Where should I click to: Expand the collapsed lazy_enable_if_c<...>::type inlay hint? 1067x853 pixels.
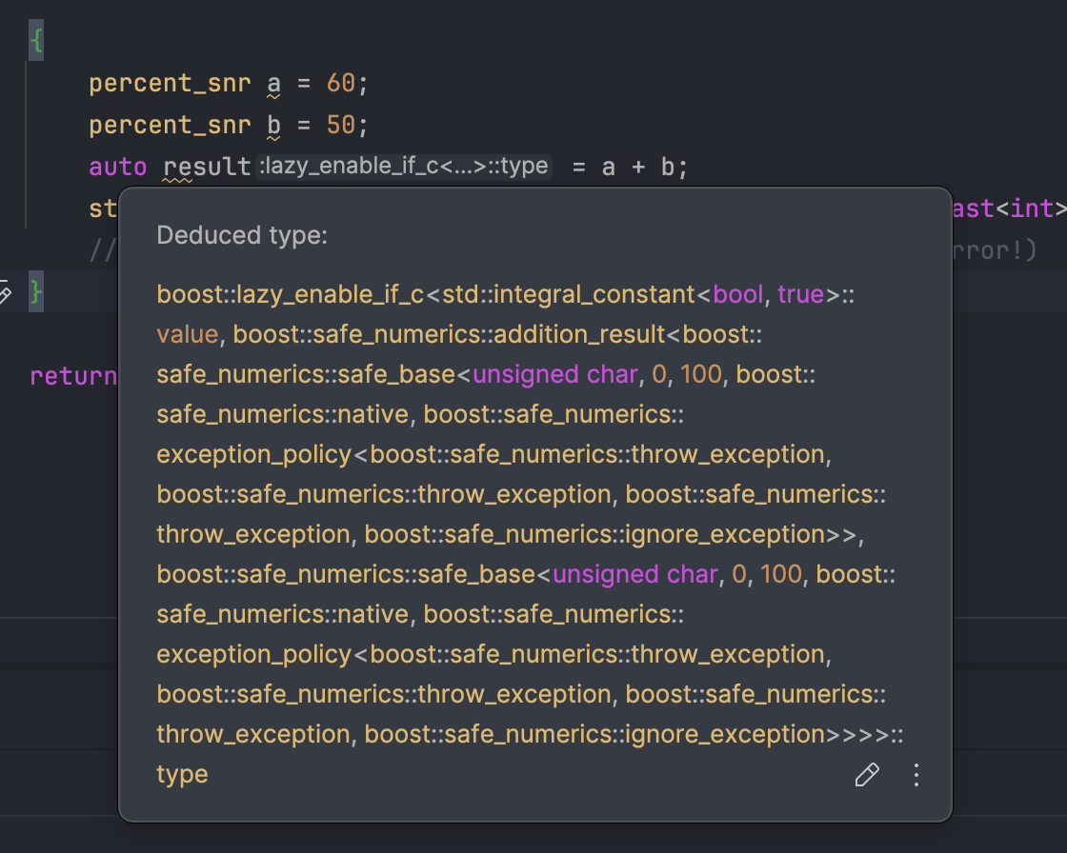pos(405,167)
